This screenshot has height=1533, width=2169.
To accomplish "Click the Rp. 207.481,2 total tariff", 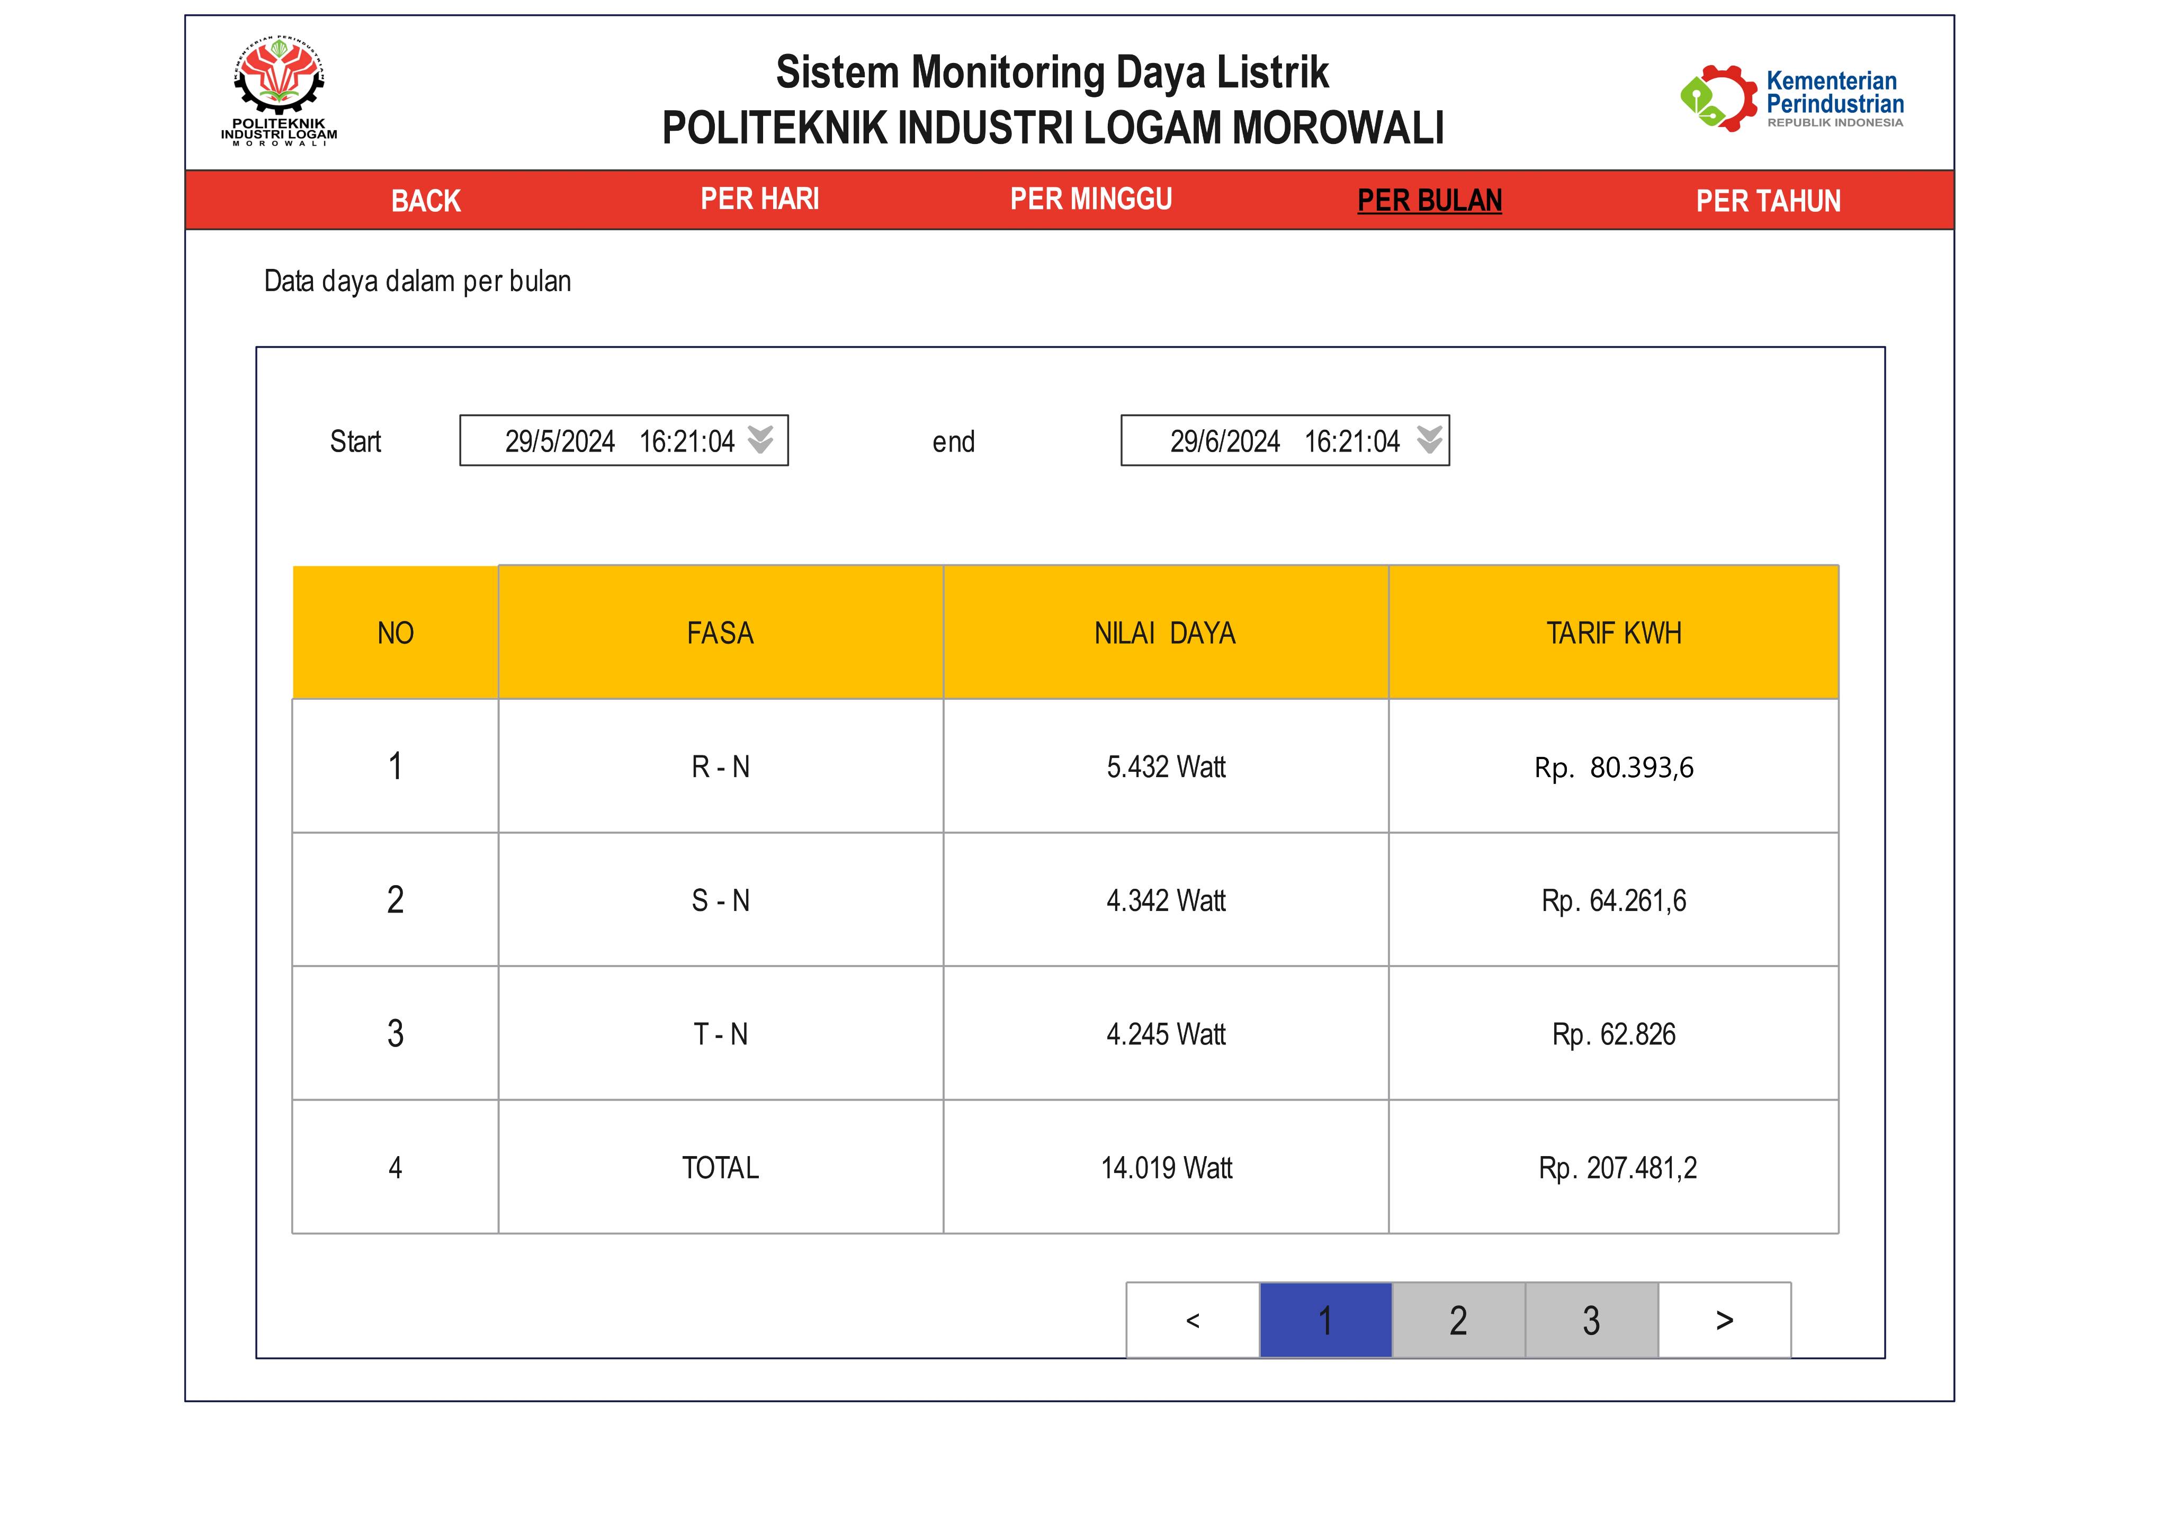I will [x=1614, y=1168].
